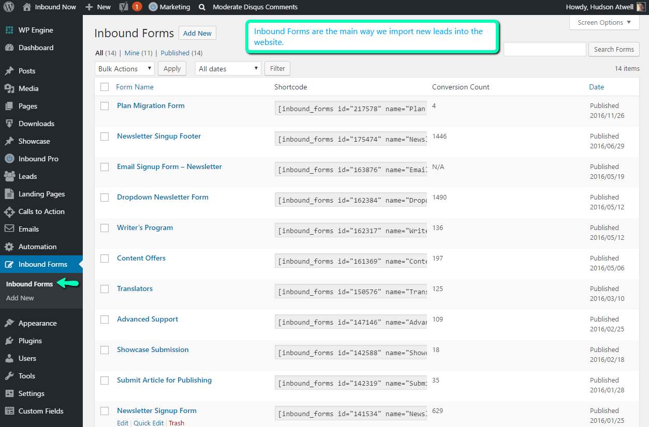Check the Content Offers row checkbox
The height and width of the screenshot is (427, 649).
tap(105, 258)
